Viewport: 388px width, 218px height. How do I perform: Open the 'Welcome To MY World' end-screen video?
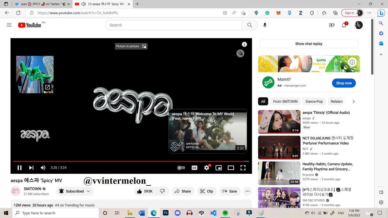[208, 131]
